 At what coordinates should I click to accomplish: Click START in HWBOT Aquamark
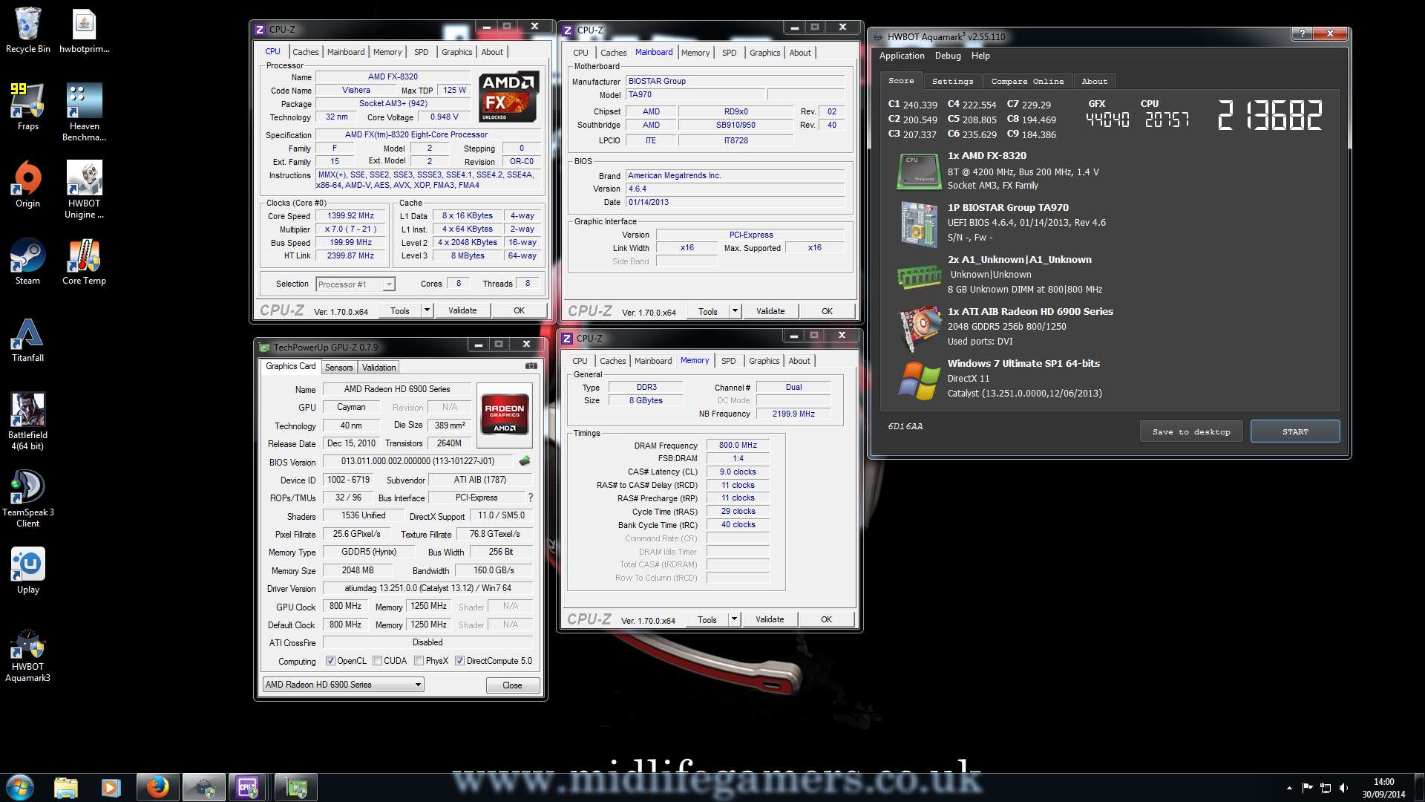(1295, 431)
